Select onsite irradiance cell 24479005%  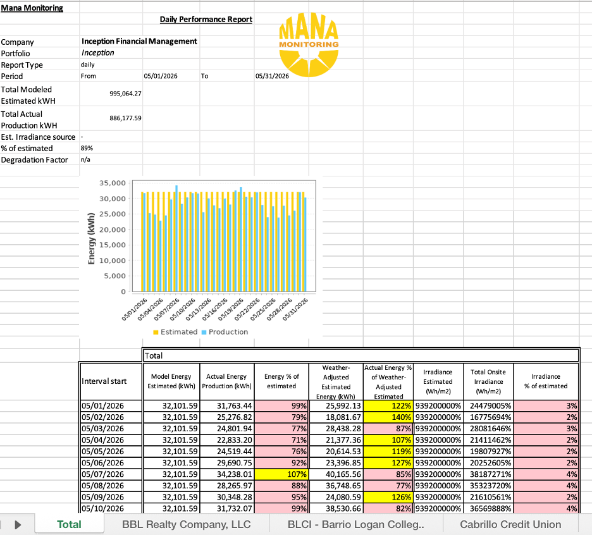point(488,406)
